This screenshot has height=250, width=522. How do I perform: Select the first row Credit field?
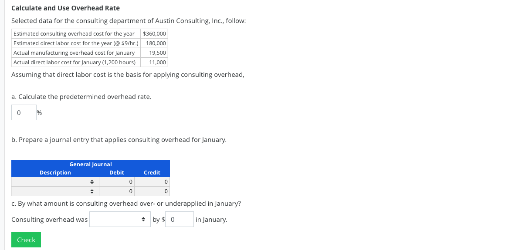152,182
